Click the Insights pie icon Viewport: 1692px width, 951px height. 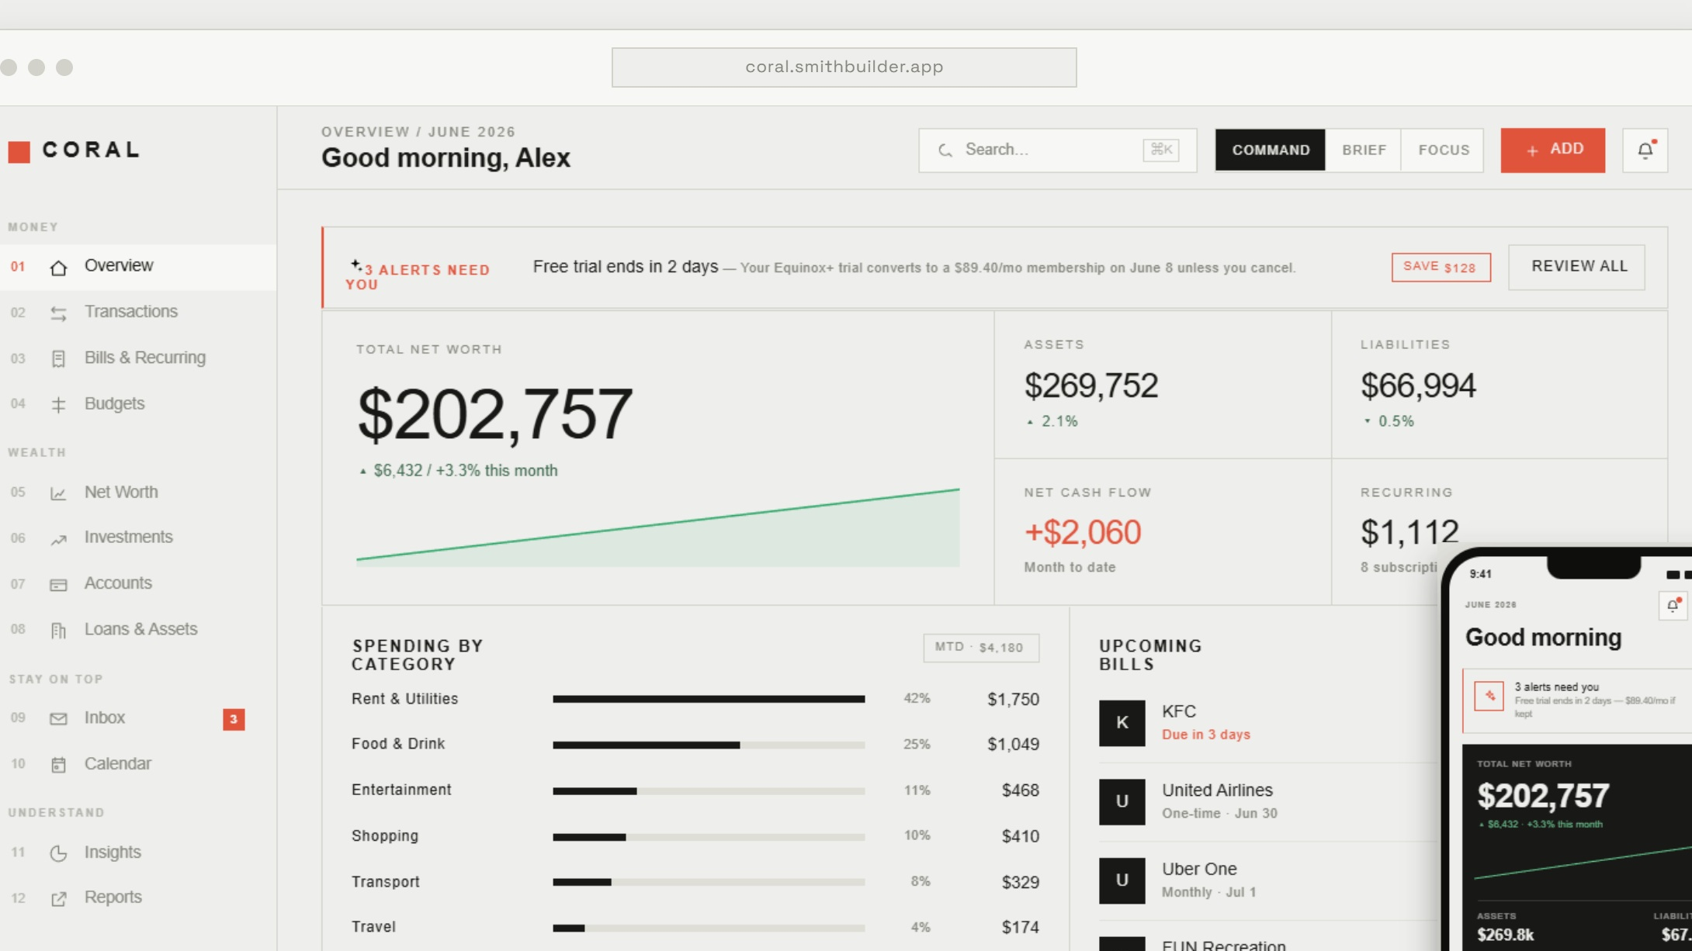(x=58, y=853)
